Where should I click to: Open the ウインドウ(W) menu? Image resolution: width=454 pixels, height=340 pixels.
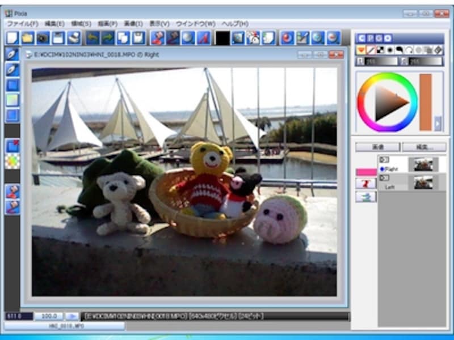(x=195, y=24)
